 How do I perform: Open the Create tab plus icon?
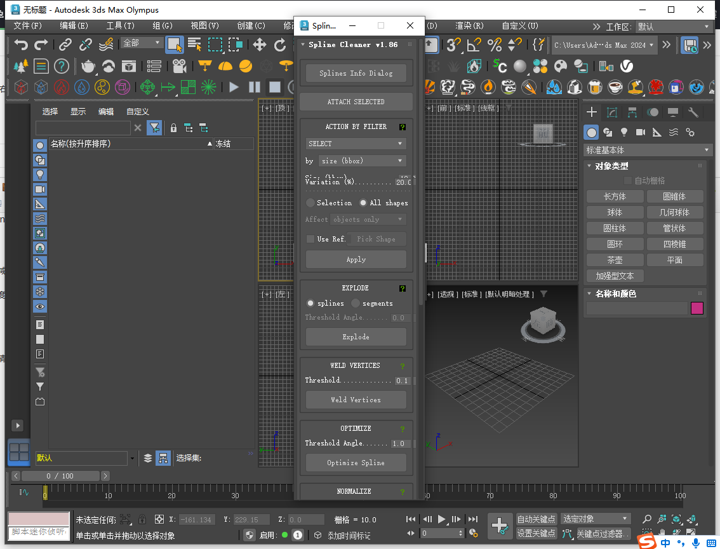tap(592, 112)
